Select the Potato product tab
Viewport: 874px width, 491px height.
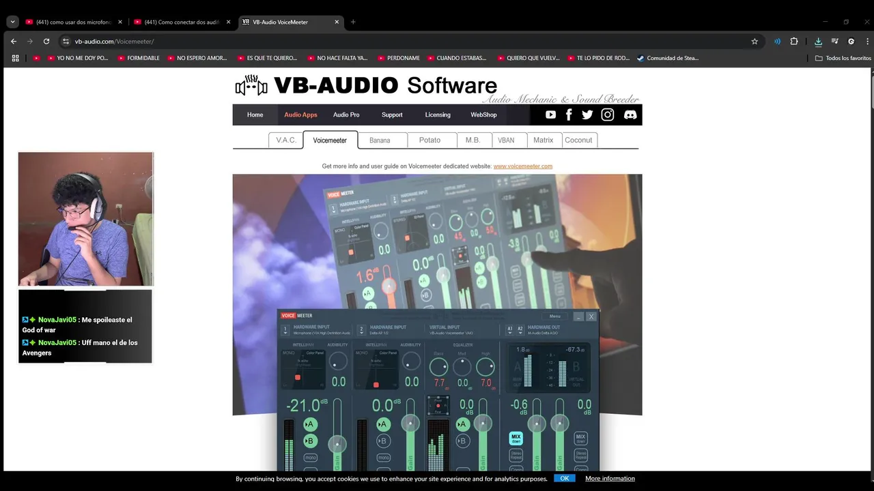click(429, 140)
